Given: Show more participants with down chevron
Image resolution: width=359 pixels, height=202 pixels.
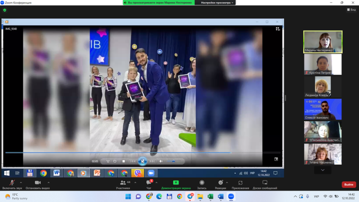Looking at the screenshot, I should pos(323,170).
